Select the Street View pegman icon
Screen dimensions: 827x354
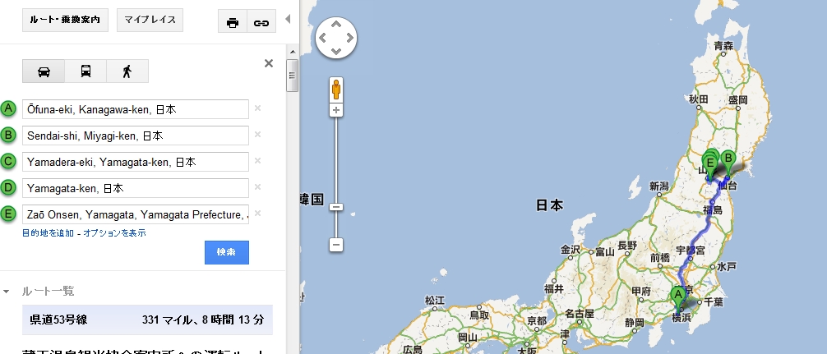[336, 89]
